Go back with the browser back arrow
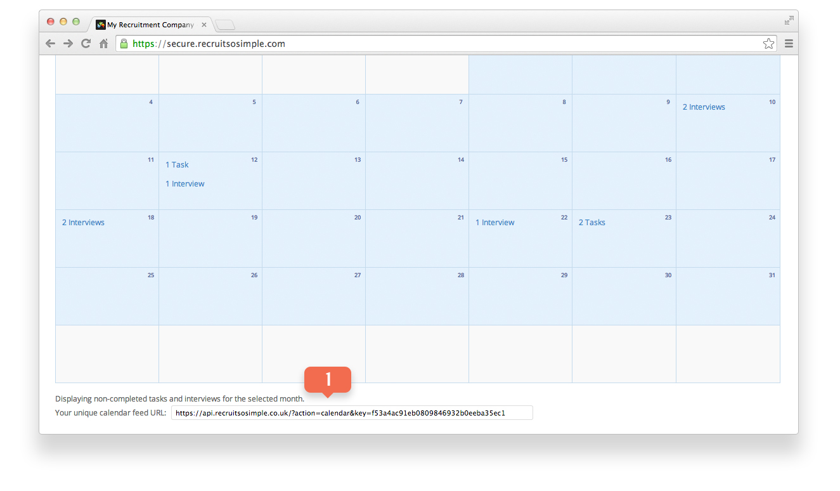 click(x=50, y=44)
